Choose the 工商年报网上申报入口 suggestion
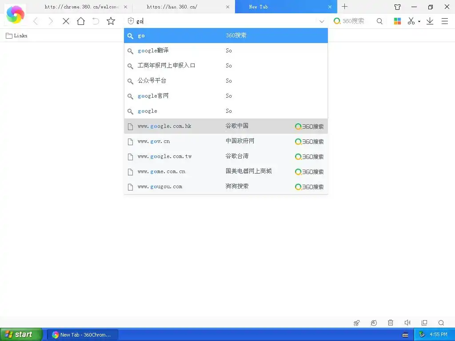This screenshot has width=455, height=341. click(x=226, y=66)
